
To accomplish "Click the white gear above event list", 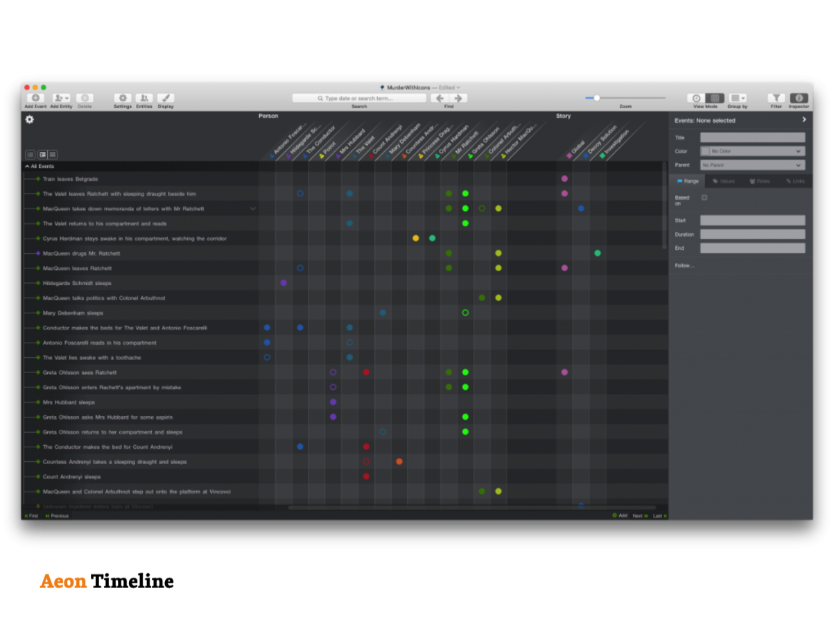I will click(29, 119).
